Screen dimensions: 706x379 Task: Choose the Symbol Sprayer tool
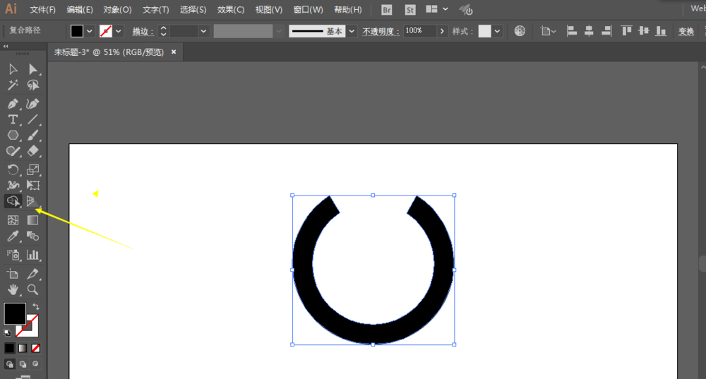coord(13,255)
